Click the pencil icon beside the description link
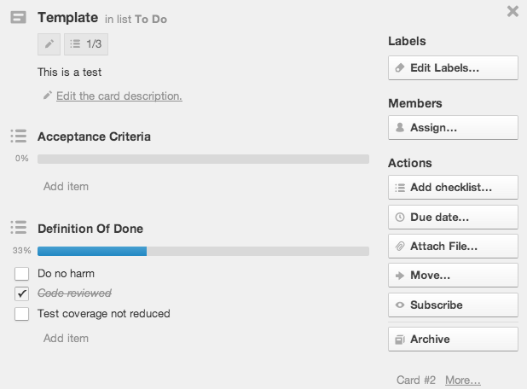Viewport: 527px width, 389px height. click(x=48, y=96)
